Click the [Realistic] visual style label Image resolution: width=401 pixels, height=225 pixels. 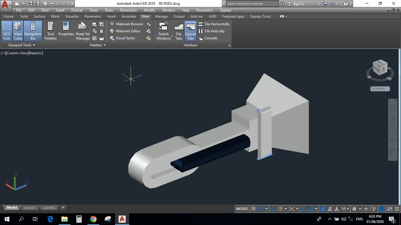pyautogui.click(x=36, y=53)
